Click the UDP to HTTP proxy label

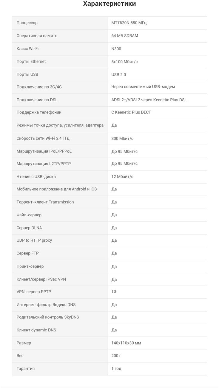point(34,240)
